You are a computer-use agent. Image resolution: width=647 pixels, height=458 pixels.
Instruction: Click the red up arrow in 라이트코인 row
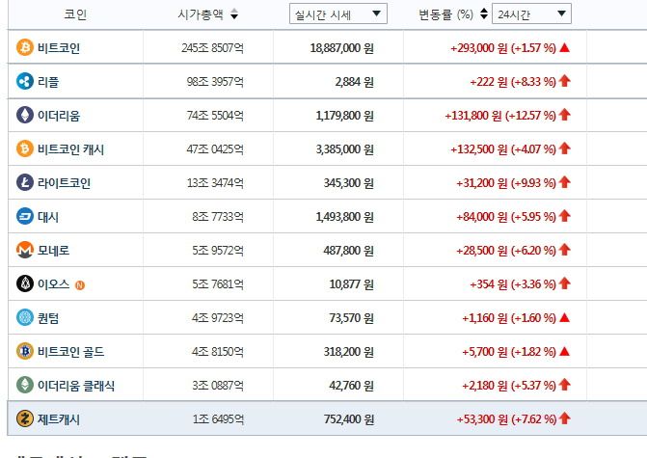point(564,182)
